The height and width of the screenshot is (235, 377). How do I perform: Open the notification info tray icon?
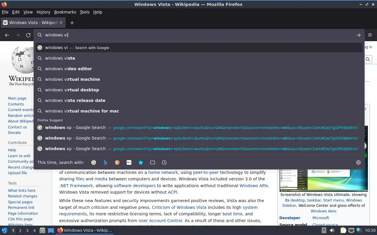(x=359, y=230)
